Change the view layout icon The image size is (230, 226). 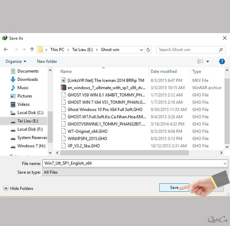[200, 61]
